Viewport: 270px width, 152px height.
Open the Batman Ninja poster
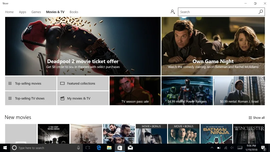coord(217,134)
